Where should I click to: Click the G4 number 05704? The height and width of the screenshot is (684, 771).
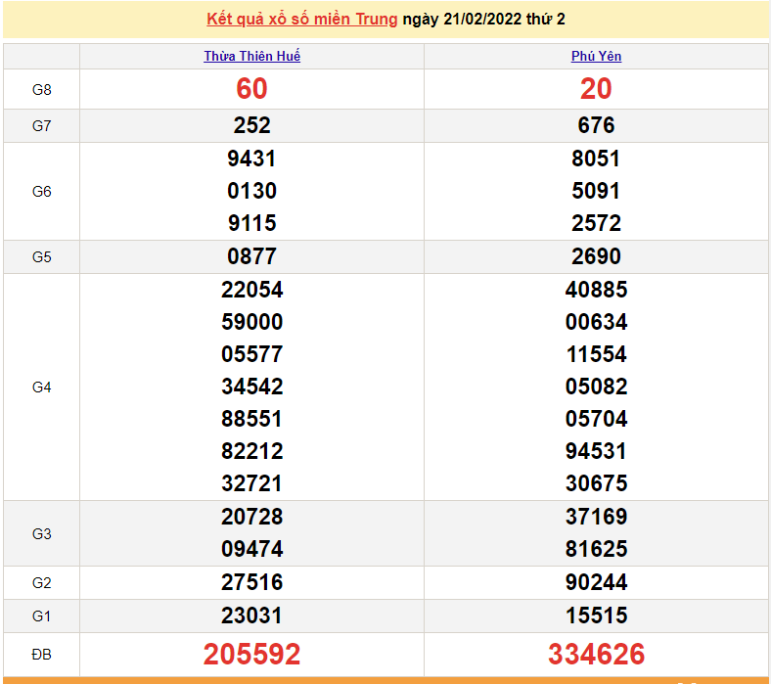pos(596,419)
